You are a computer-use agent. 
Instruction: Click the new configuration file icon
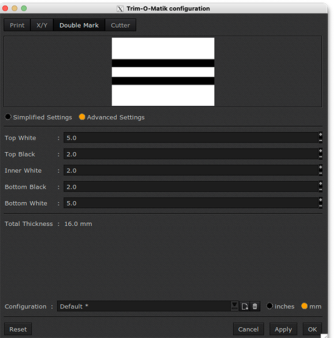[x=245, y=306]
